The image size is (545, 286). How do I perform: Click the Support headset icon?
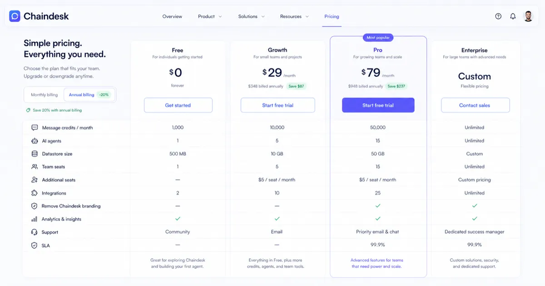click(35, 232)
